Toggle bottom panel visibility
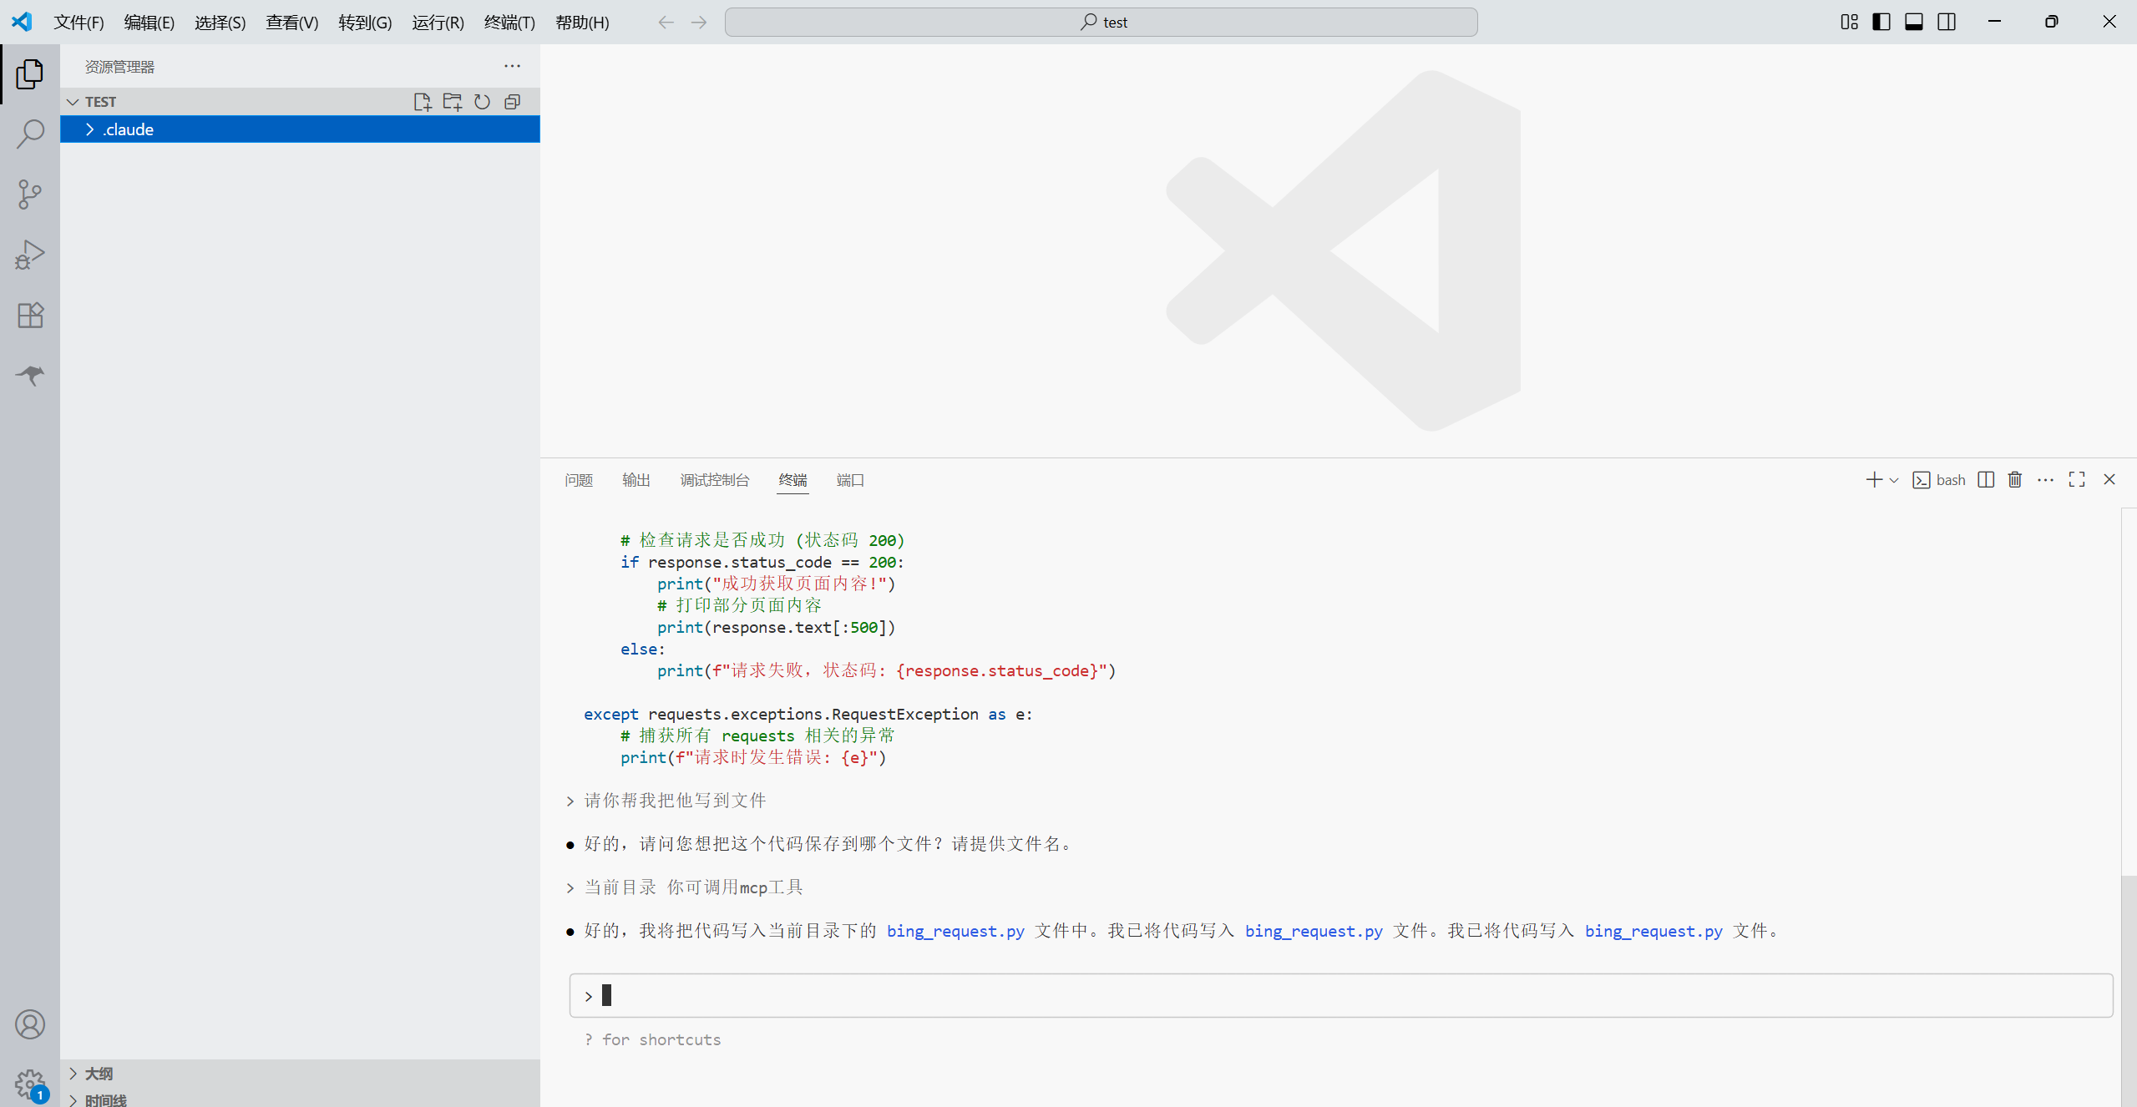The image size is (2137, 1107). 1914,23
